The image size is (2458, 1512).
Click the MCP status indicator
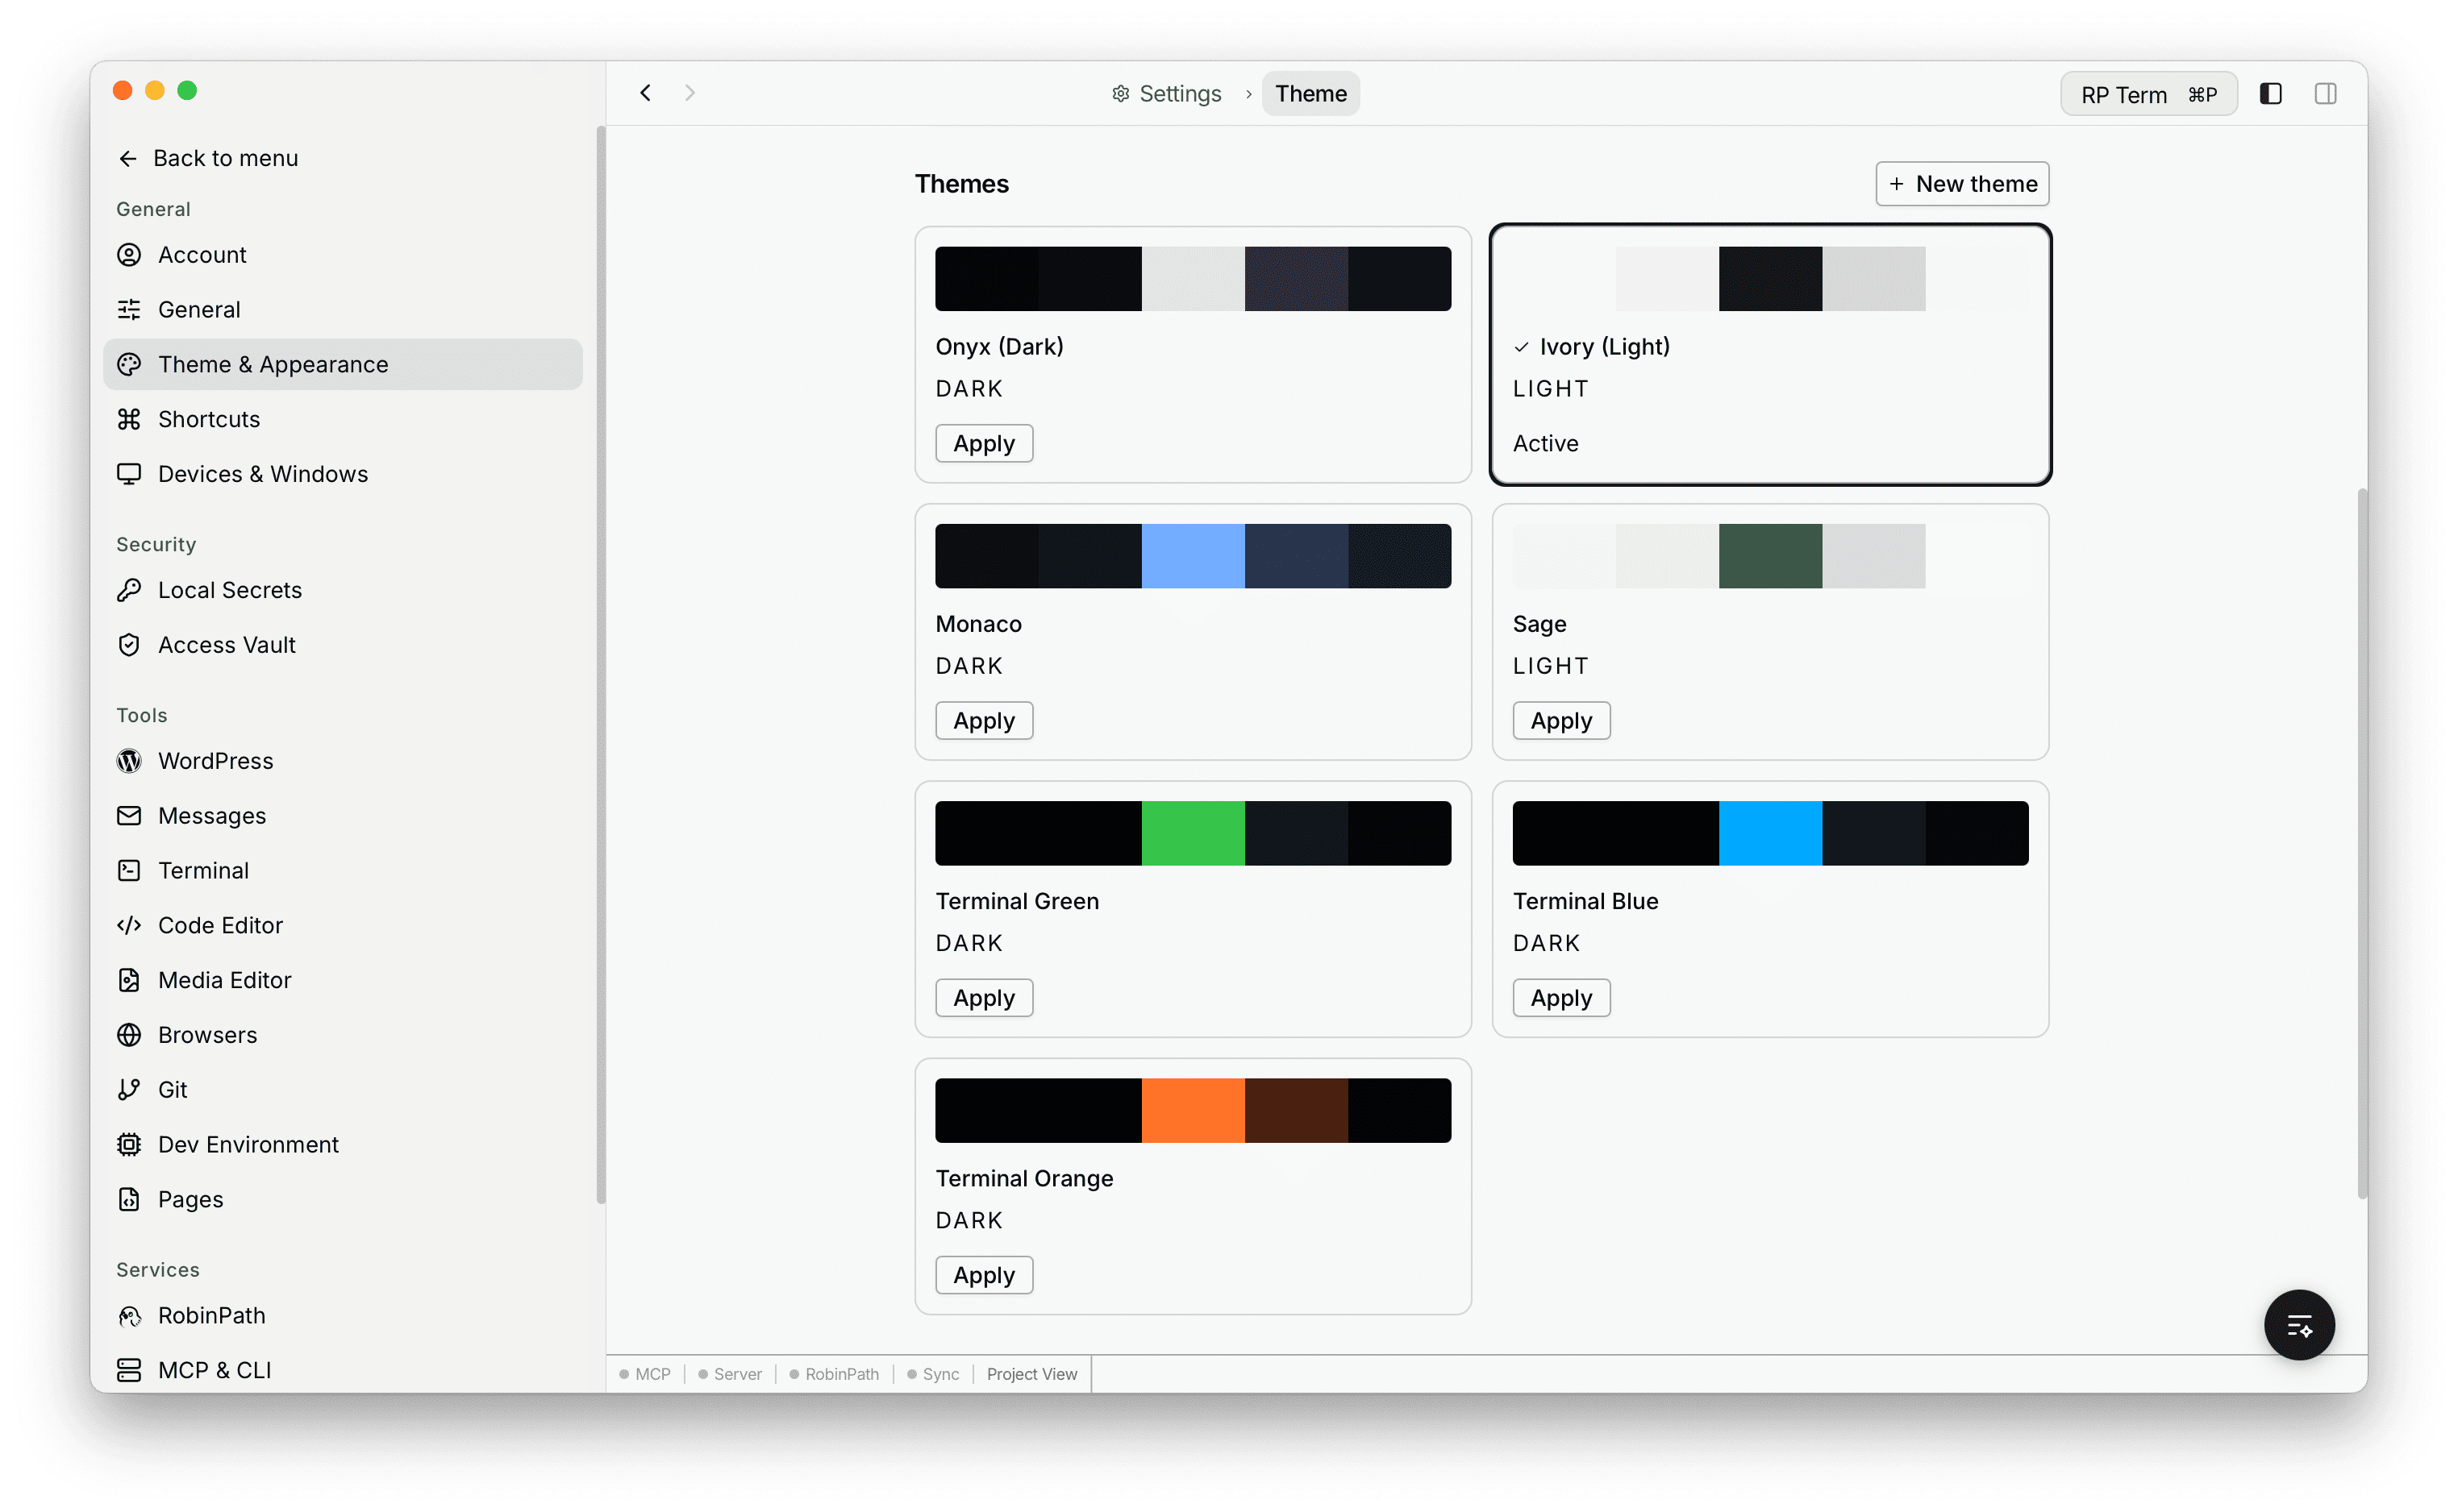coord(648,1373)
